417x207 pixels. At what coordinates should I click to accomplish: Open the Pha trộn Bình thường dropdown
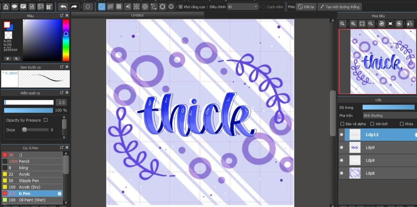(390, 115)
